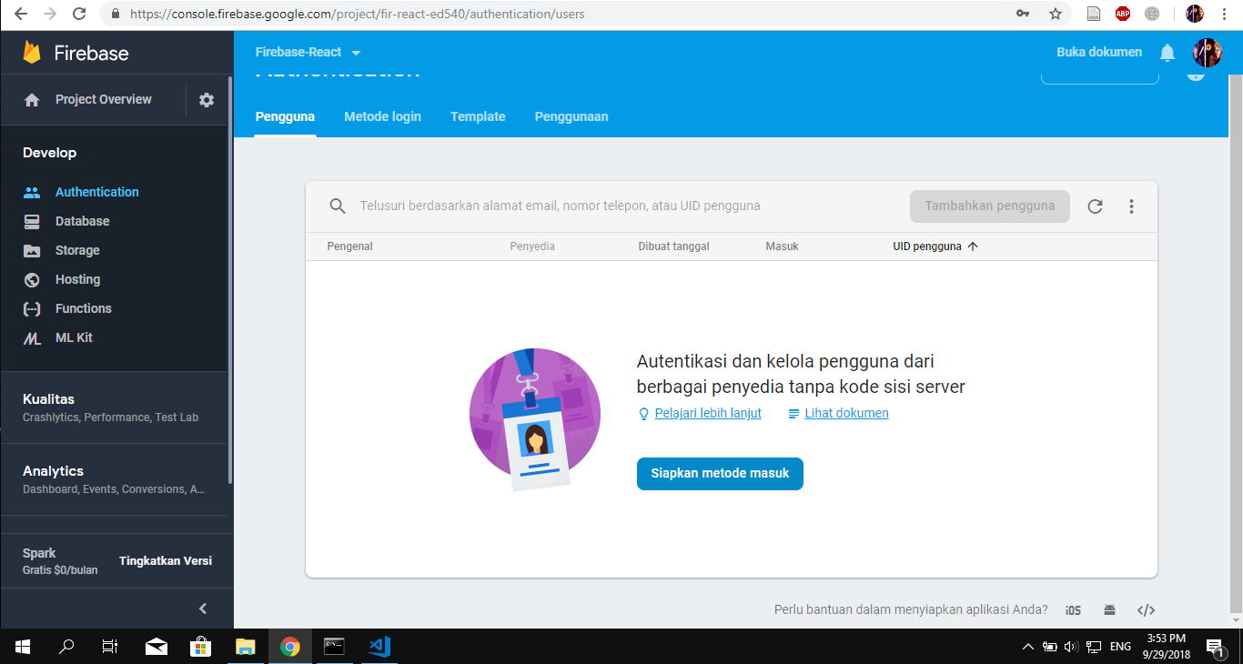The width and height of the screenshot is (1243, 664).
Task: Open Windows search from taskbar
Action: tap(66, 647)
